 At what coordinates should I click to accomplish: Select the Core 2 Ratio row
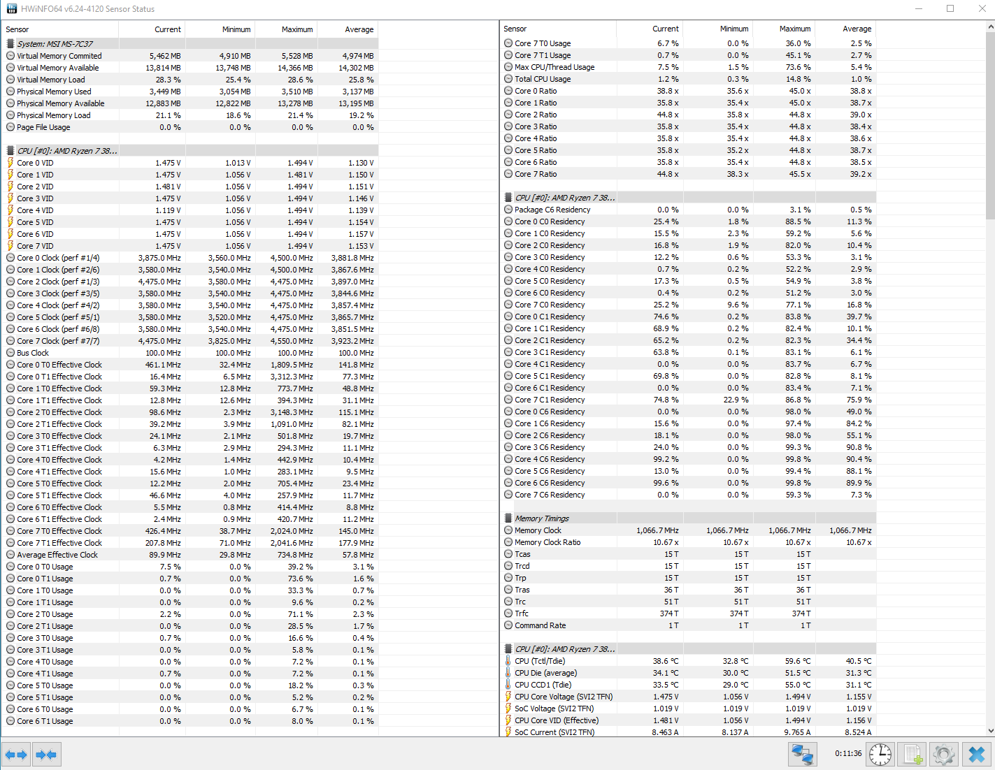coord(688,115)
